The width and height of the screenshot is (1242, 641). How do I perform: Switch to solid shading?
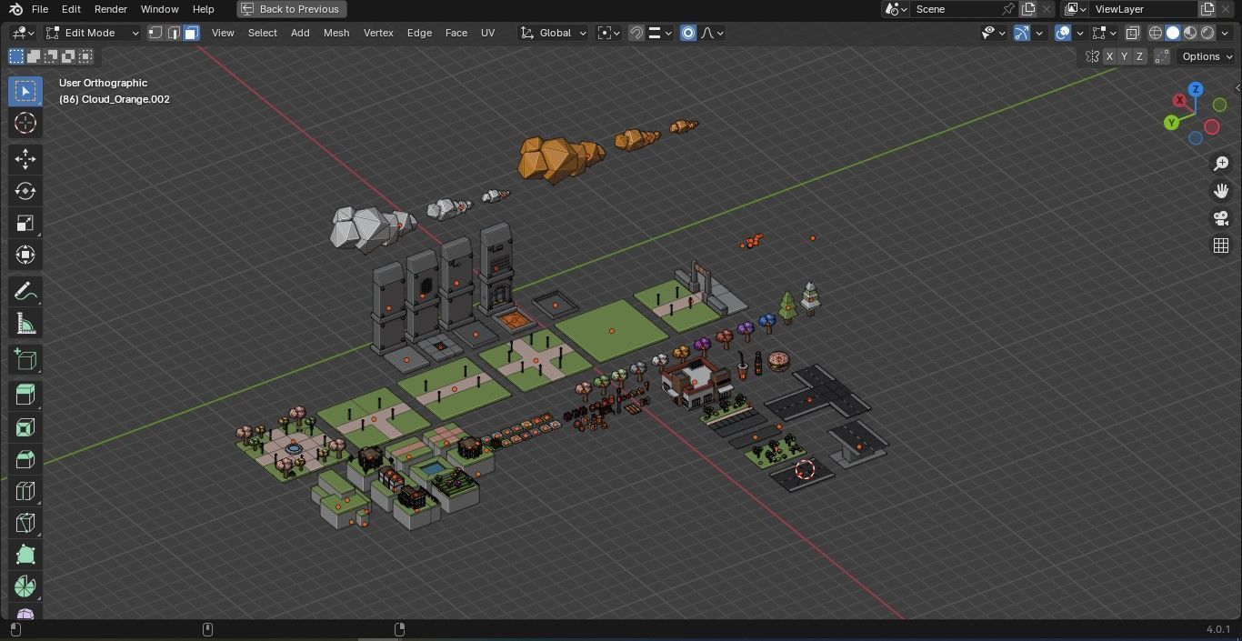point(1173,33)
